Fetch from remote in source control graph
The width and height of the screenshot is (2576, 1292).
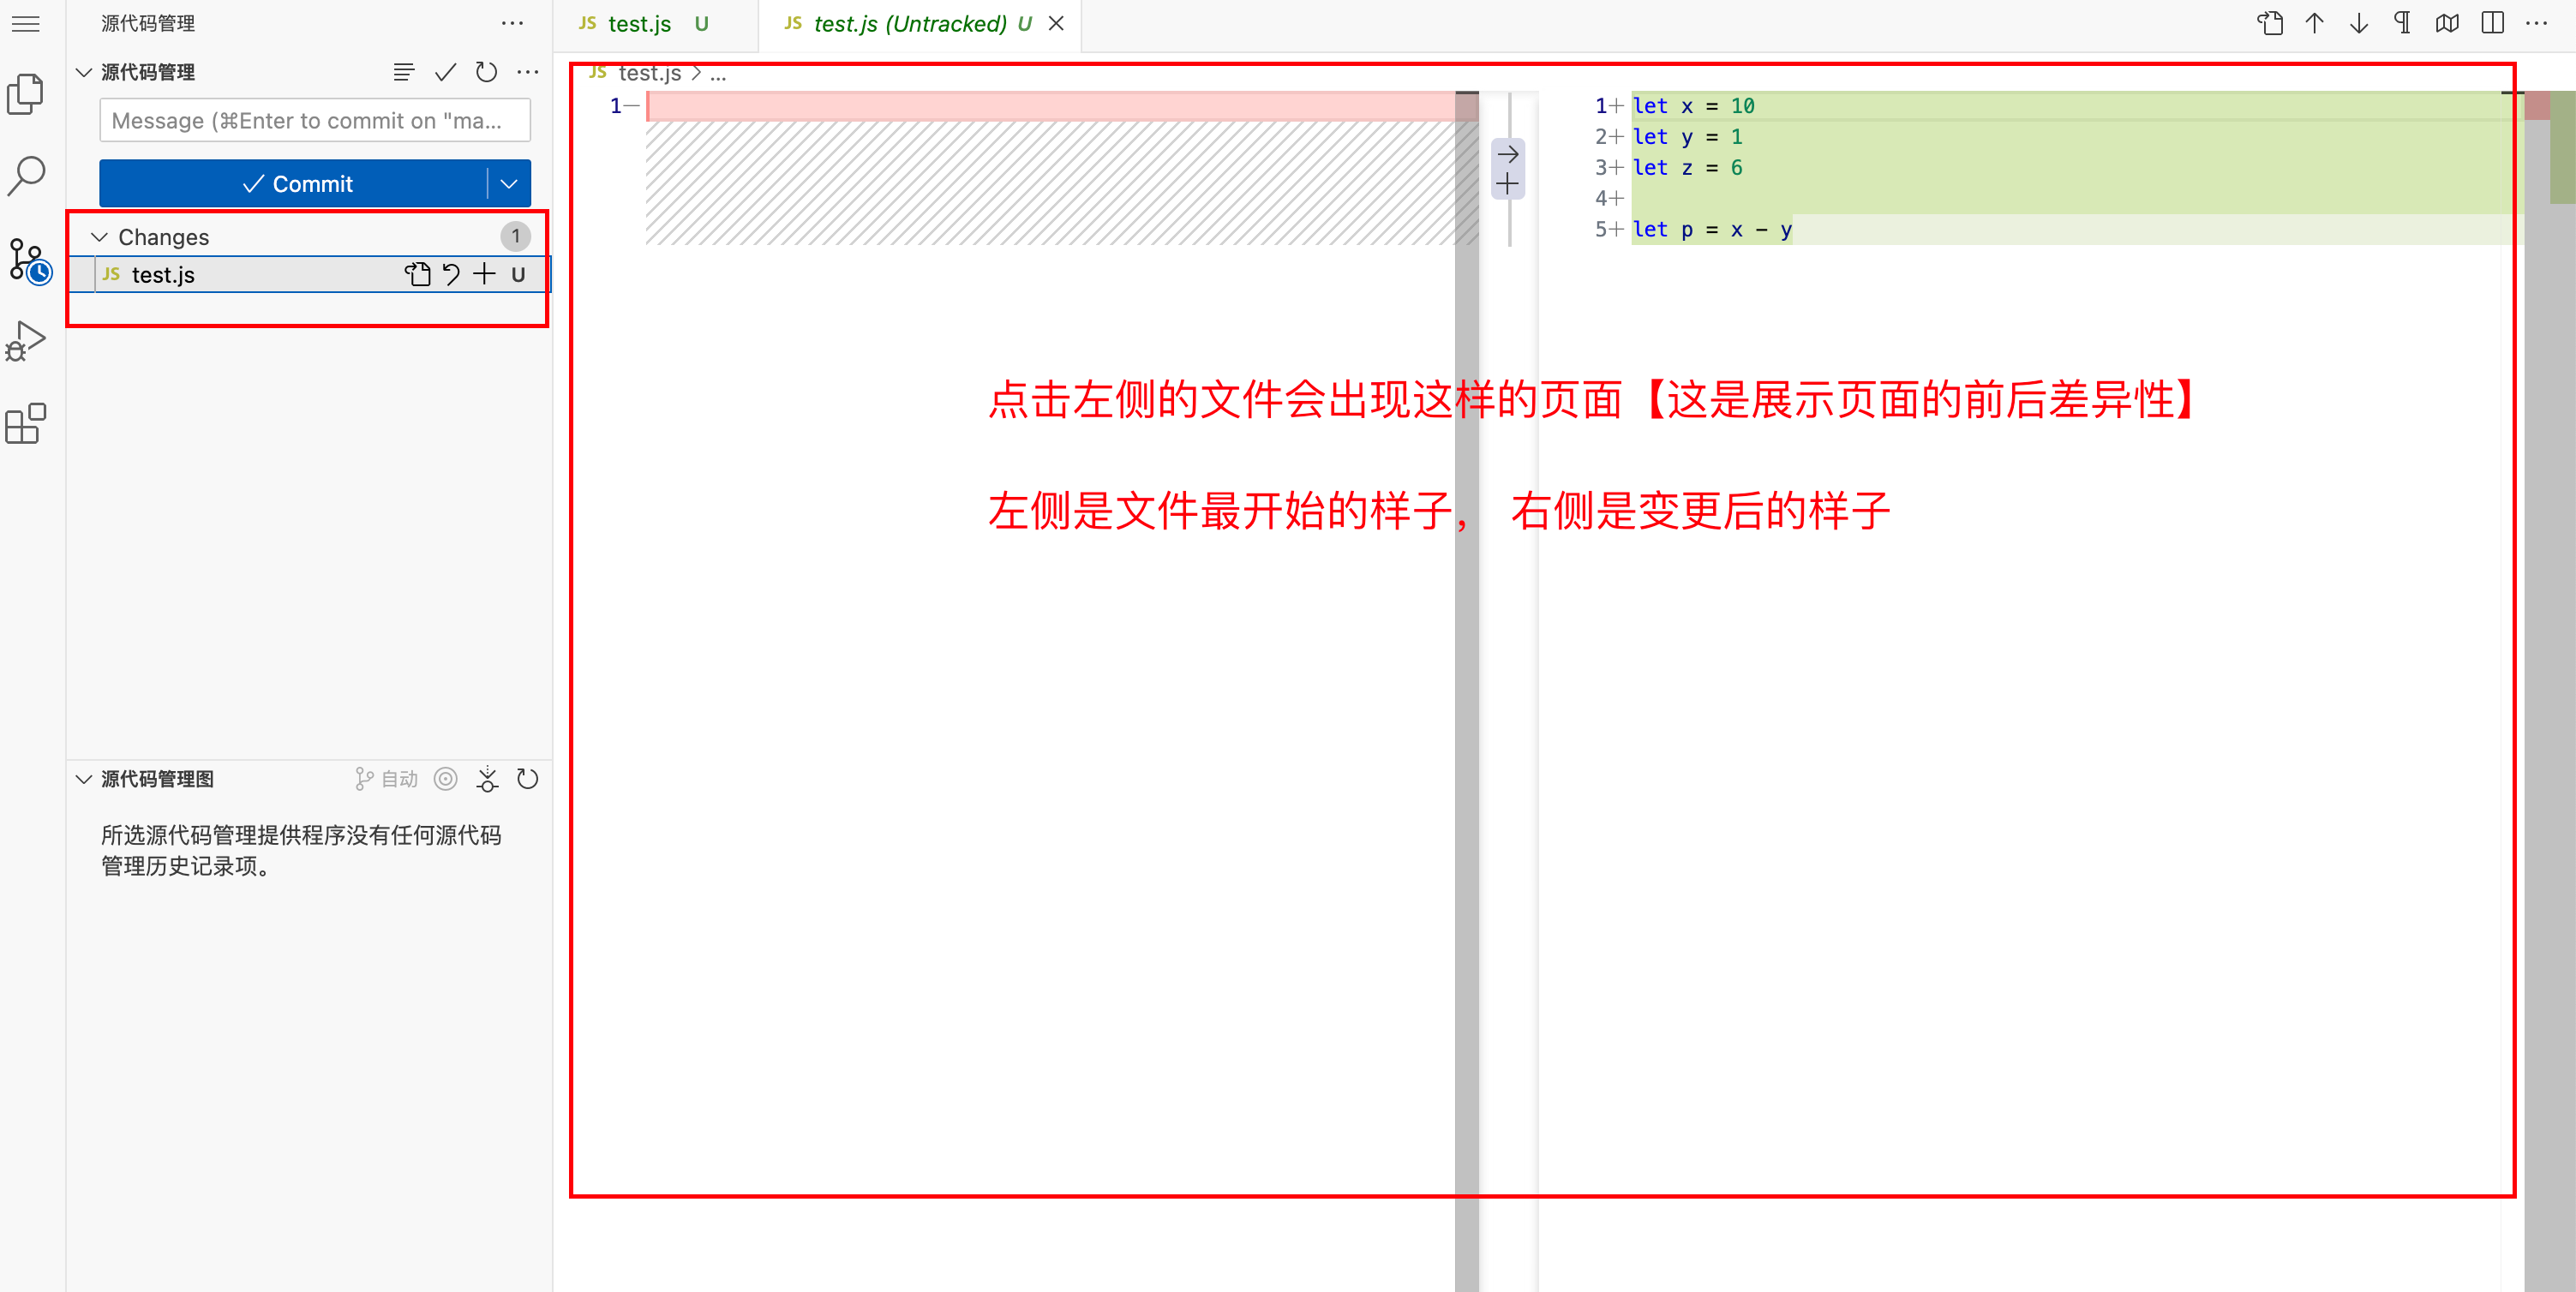pos(487,779)
